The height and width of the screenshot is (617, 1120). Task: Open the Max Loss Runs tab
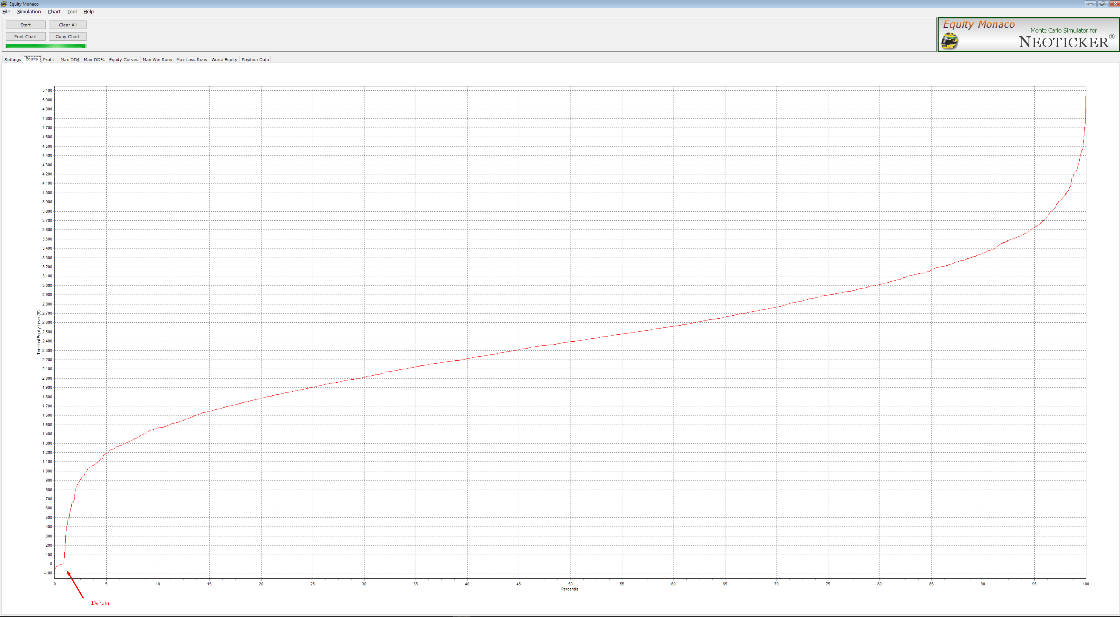click(x=191, y=60)
